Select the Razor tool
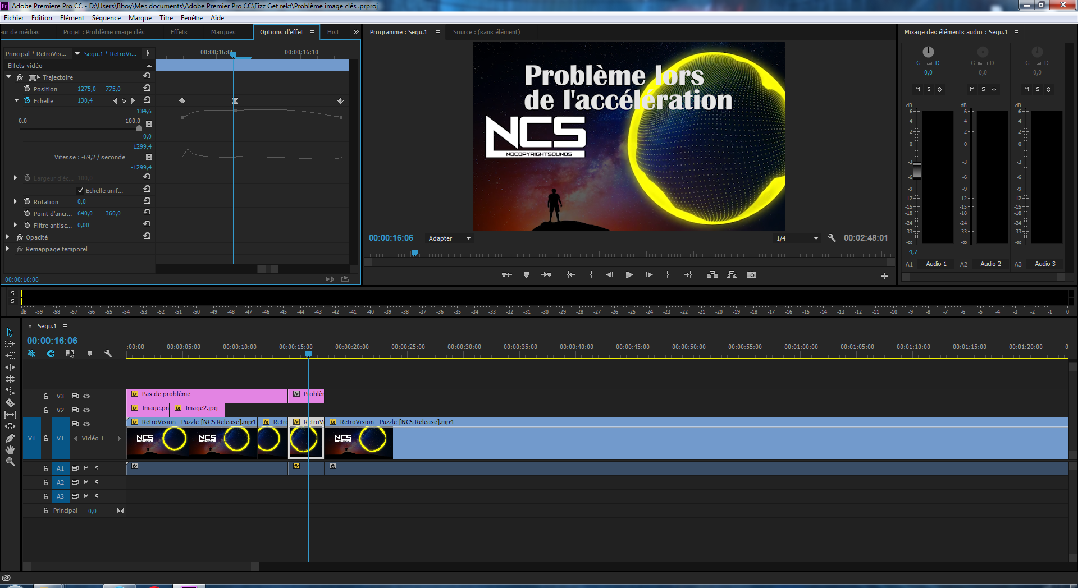1078x588 pixels. [10, 403]
